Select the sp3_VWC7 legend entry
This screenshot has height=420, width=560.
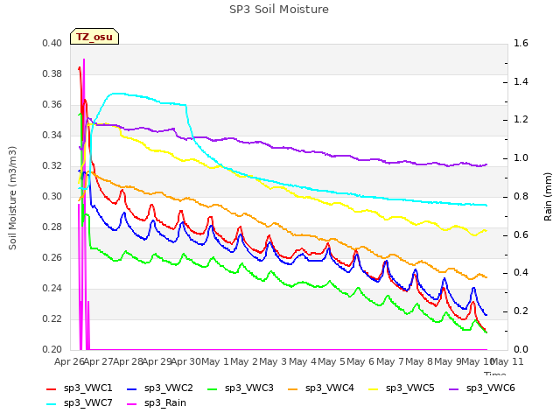pos(80,403)
